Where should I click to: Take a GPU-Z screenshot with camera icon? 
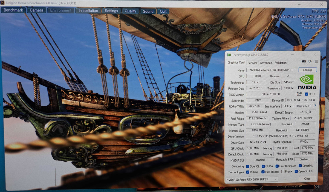tap(304, 61)
